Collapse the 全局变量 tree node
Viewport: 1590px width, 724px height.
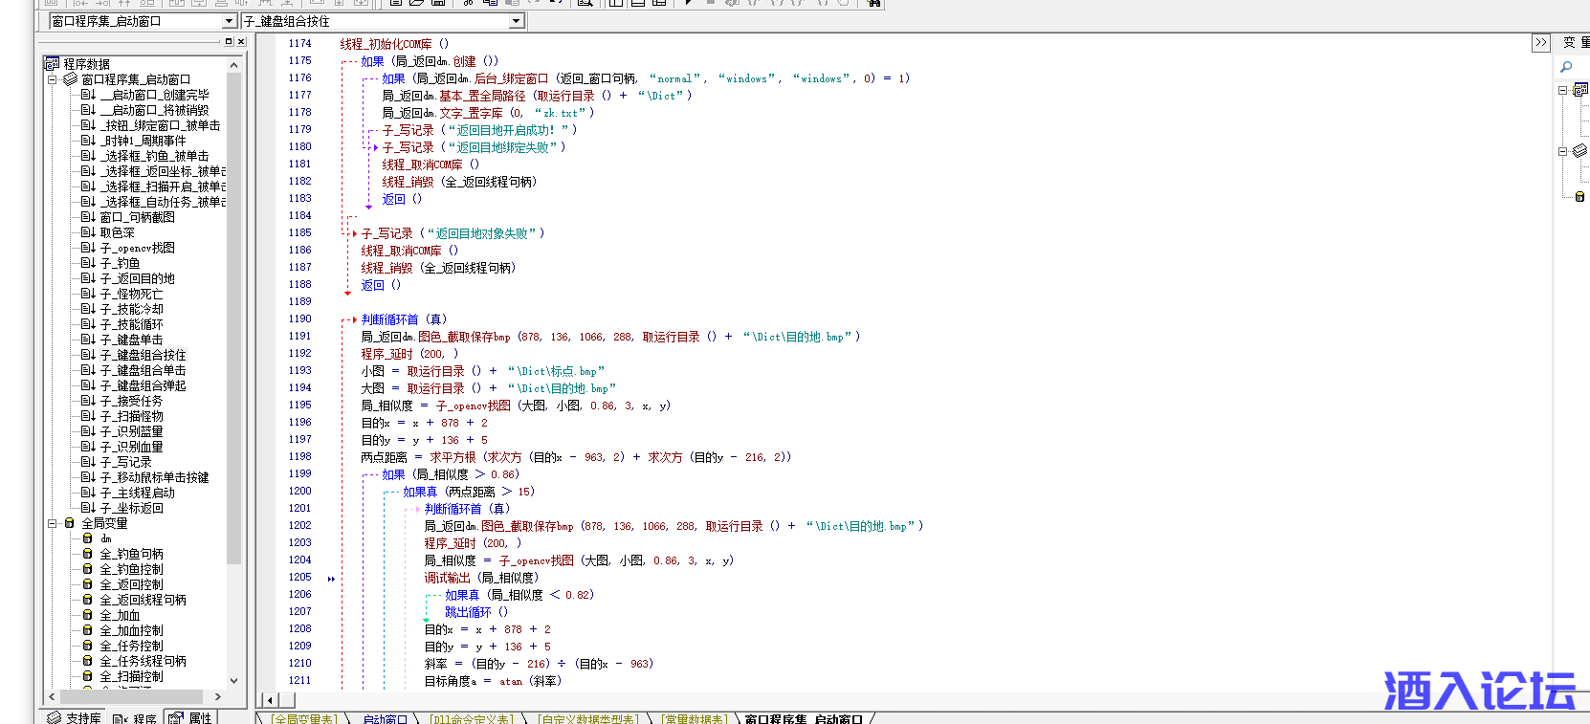53,523
